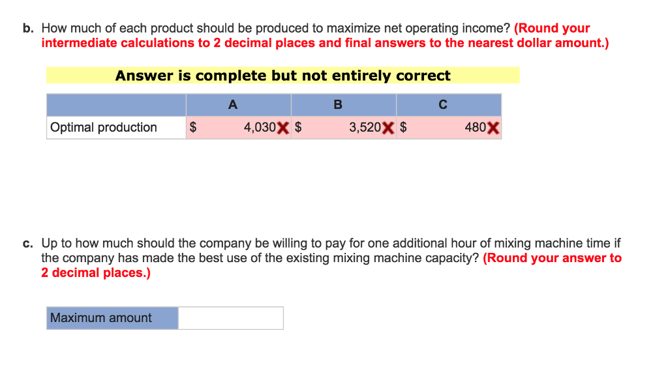Screen dimensions: 668x382
Task: Select column header A
Action: tap(233, 104)
